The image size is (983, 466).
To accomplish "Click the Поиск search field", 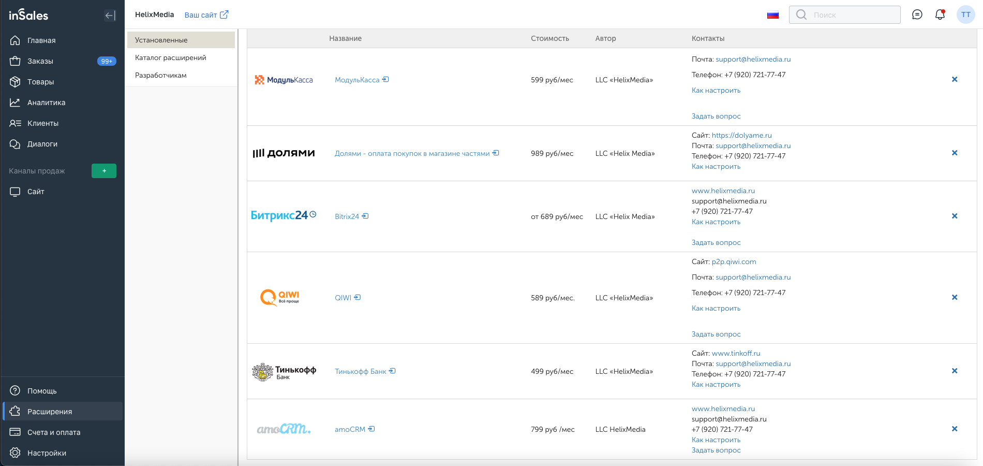I will coord(845,14).
